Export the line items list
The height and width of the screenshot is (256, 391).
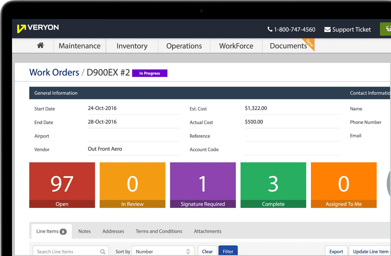(336, 251)
